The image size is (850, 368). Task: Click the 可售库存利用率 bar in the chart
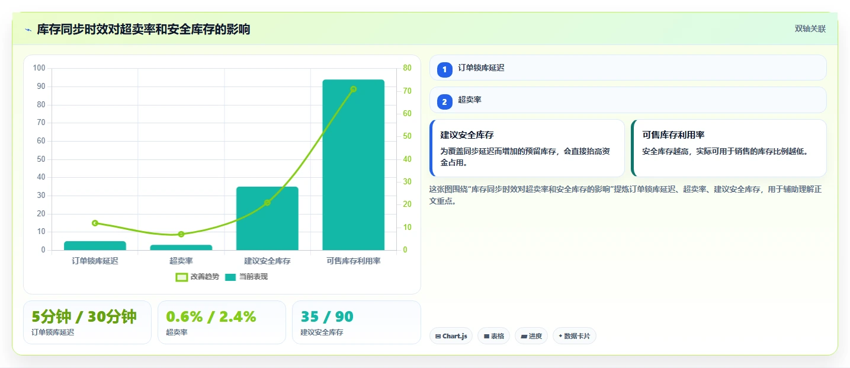(x=354, y=165)
